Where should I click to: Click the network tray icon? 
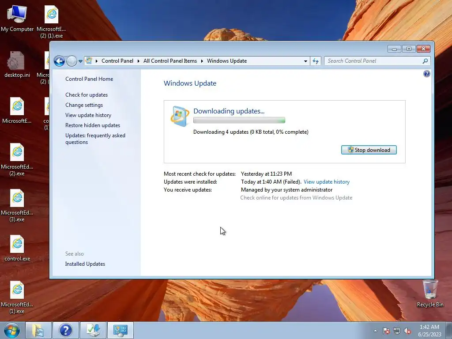point(397,331)
